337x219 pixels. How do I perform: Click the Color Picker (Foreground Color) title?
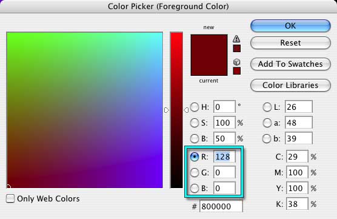[168, 7]
